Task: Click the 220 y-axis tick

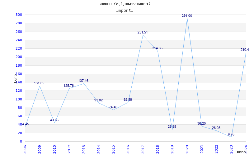Action: pos(19,49)
